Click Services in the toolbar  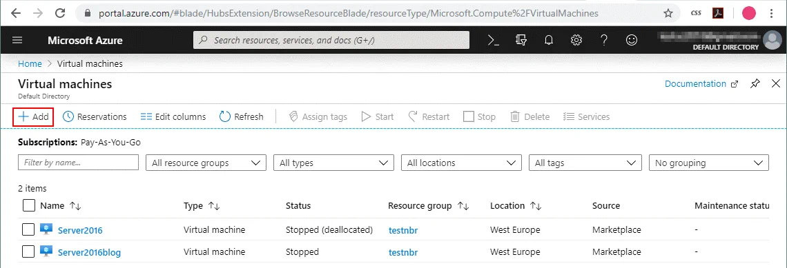tap(586, 116)
